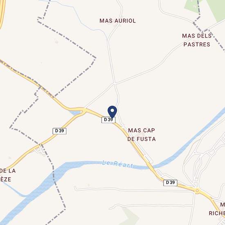
Task: Select the D 39 shield on the southwest branch road
Action: point(60,131)
